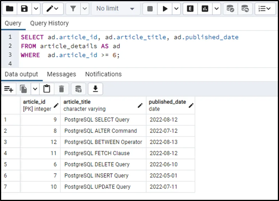Image resolution: width=279 pixels, height=201 pixels.
Task: Select the published_date column header
Action: click(x=171, y=105)
